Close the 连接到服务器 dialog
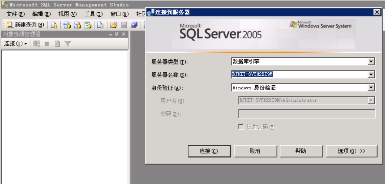 pyautogui.click(x=377, y=12)
